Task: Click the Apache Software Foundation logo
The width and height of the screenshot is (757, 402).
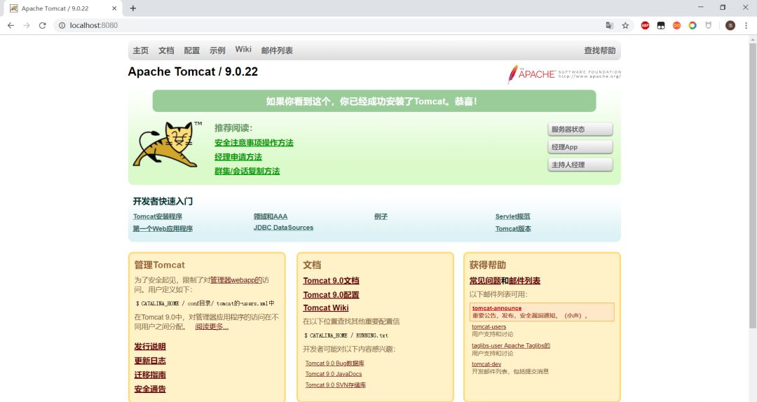Action: click(564, 74)
